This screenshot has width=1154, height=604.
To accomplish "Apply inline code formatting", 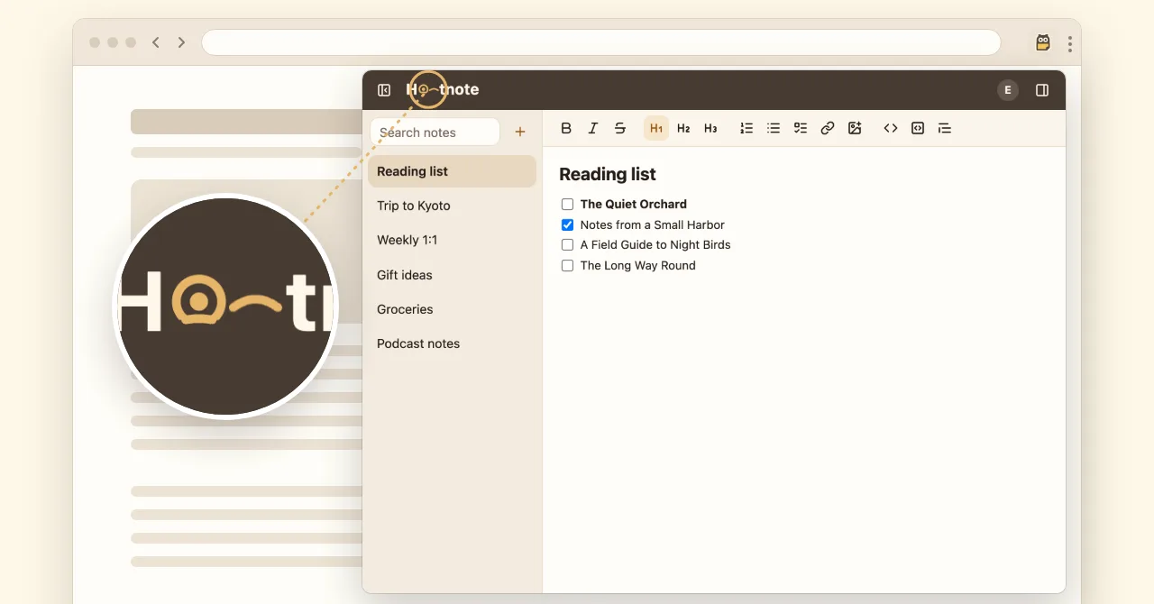I will click(x=891, y=128).
